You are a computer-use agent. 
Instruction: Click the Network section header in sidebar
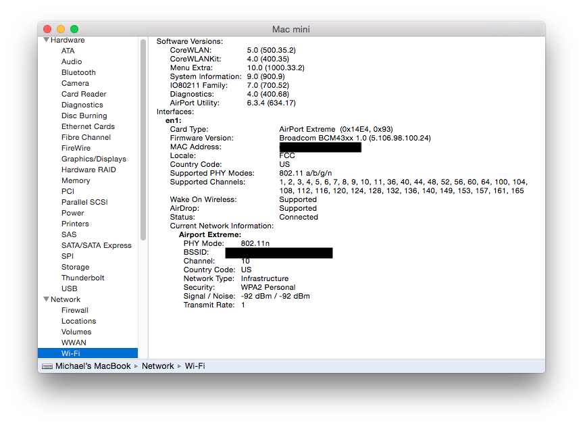66,299
